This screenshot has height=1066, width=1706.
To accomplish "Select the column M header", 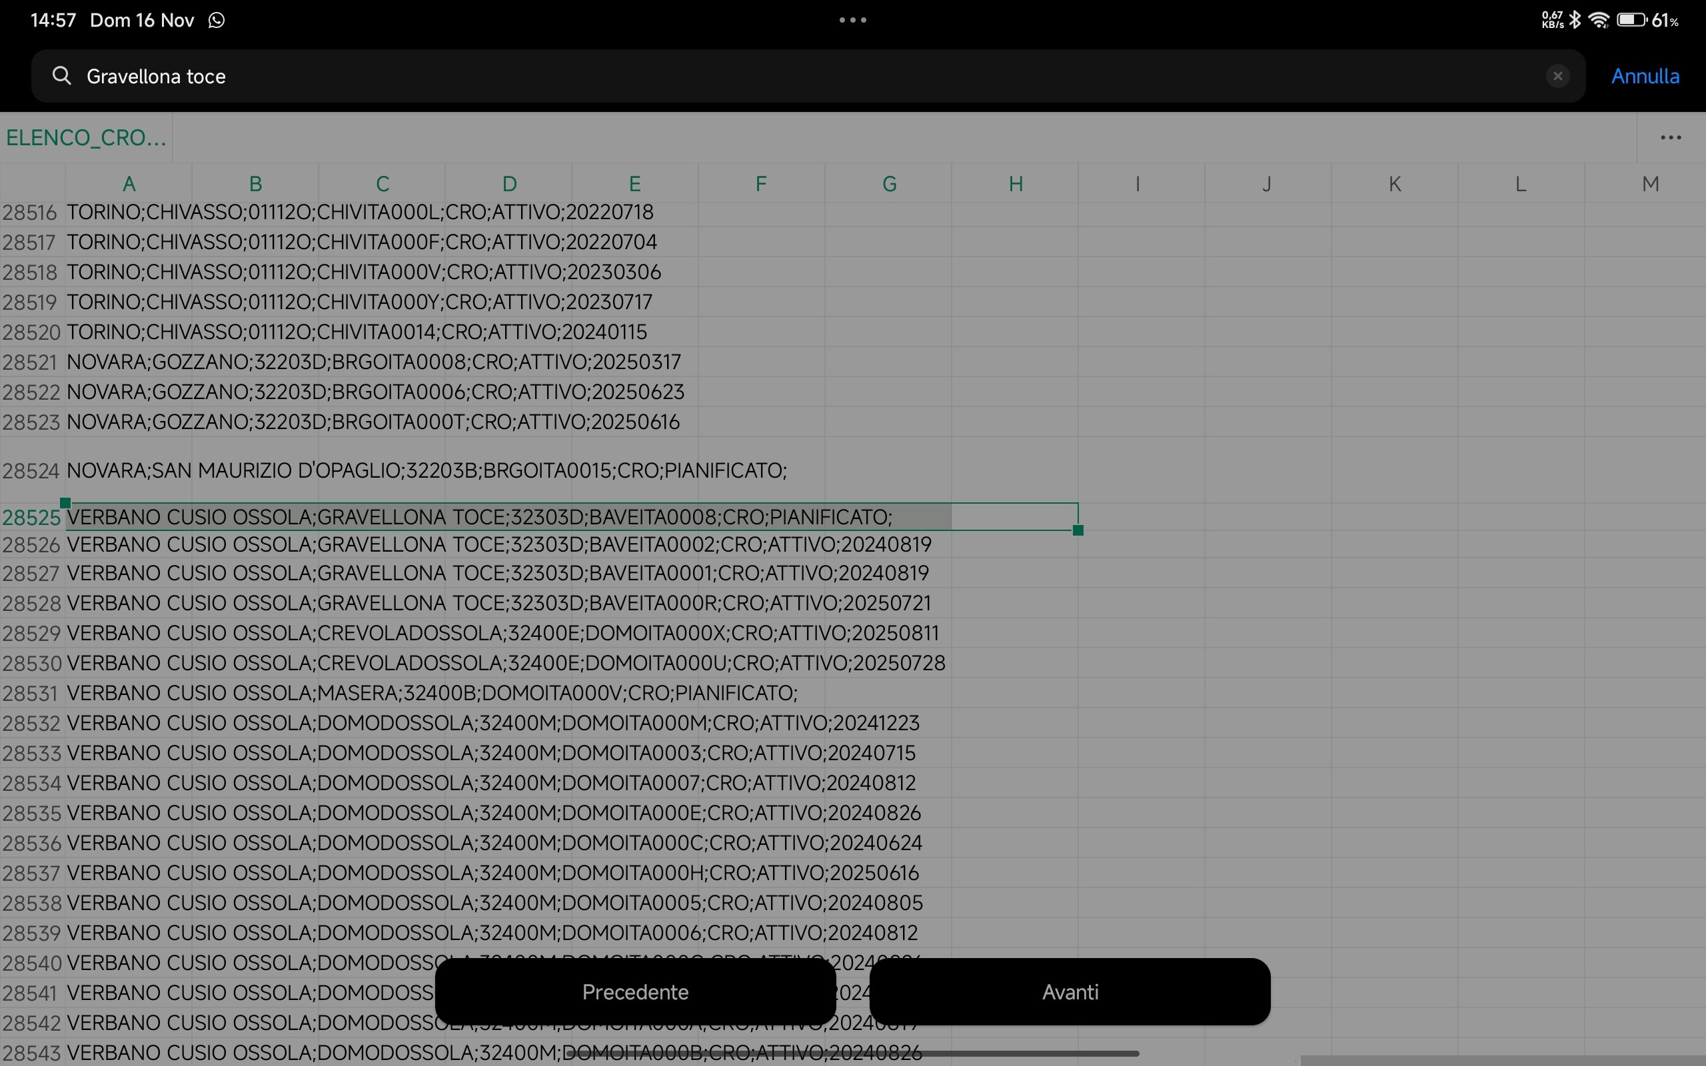I will point(1649,184).
